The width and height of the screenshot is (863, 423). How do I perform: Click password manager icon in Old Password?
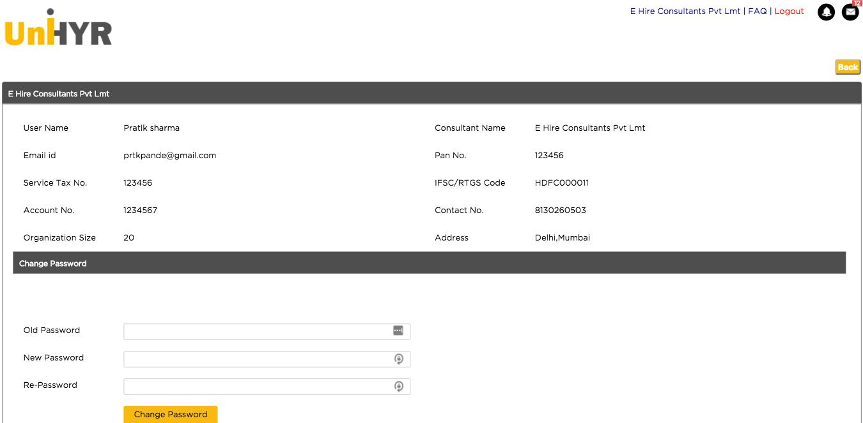click(x=398, y=330)
